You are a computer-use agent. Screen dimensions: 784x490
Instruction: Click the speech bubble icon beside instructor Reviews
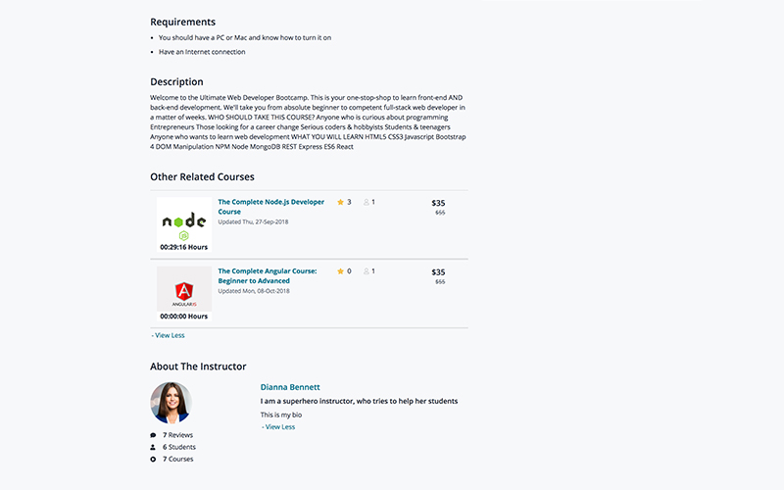pyautogui.click(x=153, y=435)
